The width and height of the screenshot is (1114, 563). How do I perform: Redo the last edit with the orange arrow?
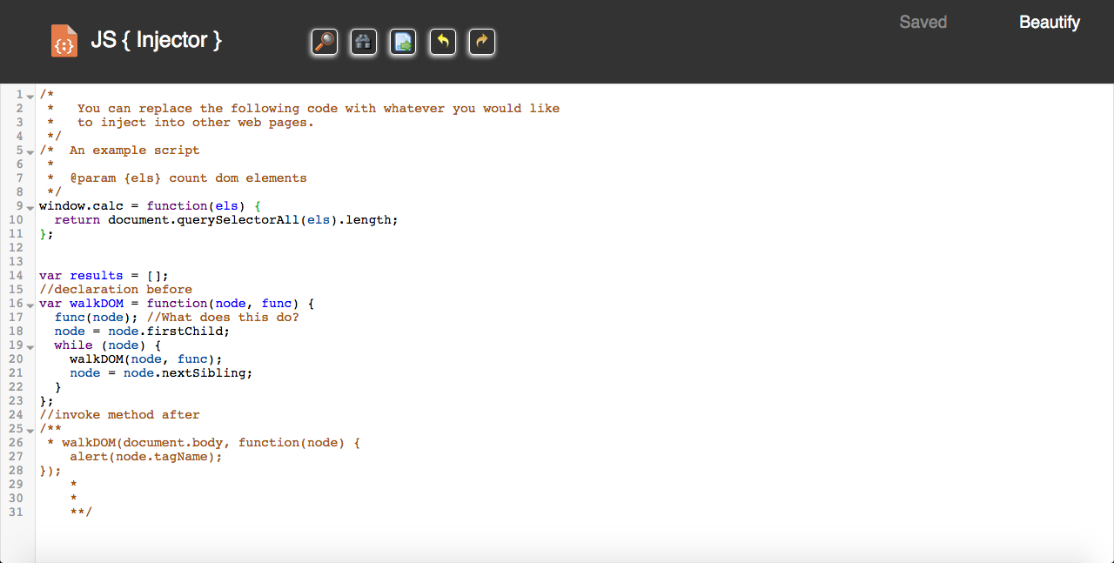481,42
